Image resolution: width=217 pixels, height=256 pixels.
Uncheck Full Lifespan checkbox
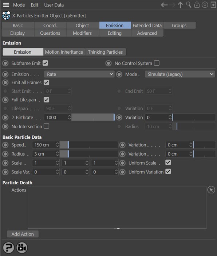[x=46, y=100]
